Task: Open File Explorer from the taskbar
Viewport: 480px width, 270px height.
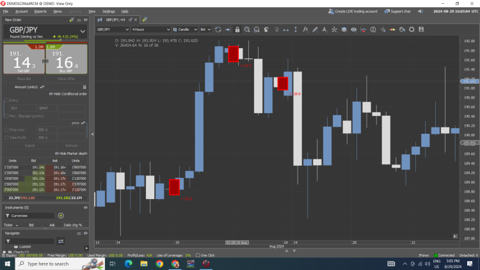Action: [144, 264]
